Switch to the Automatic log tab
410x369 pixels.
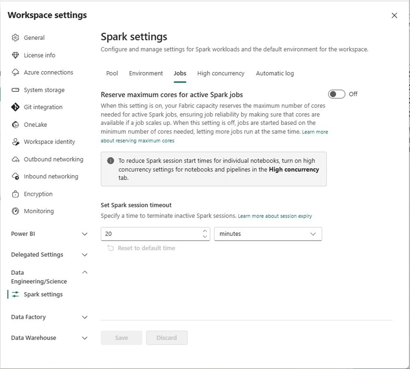click(275, 73)
